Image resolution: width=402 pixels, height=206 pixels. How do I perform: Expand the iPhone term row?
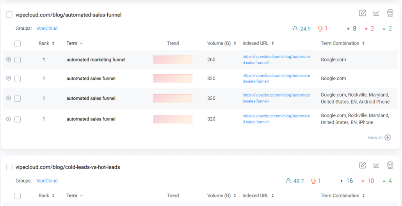point(9,119)
